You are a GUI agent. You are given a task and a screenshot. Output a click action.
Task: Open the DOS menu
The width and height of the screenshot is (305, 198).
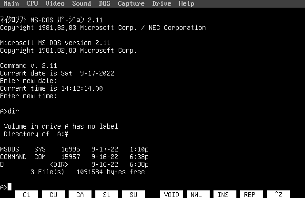tap(104, 3)
